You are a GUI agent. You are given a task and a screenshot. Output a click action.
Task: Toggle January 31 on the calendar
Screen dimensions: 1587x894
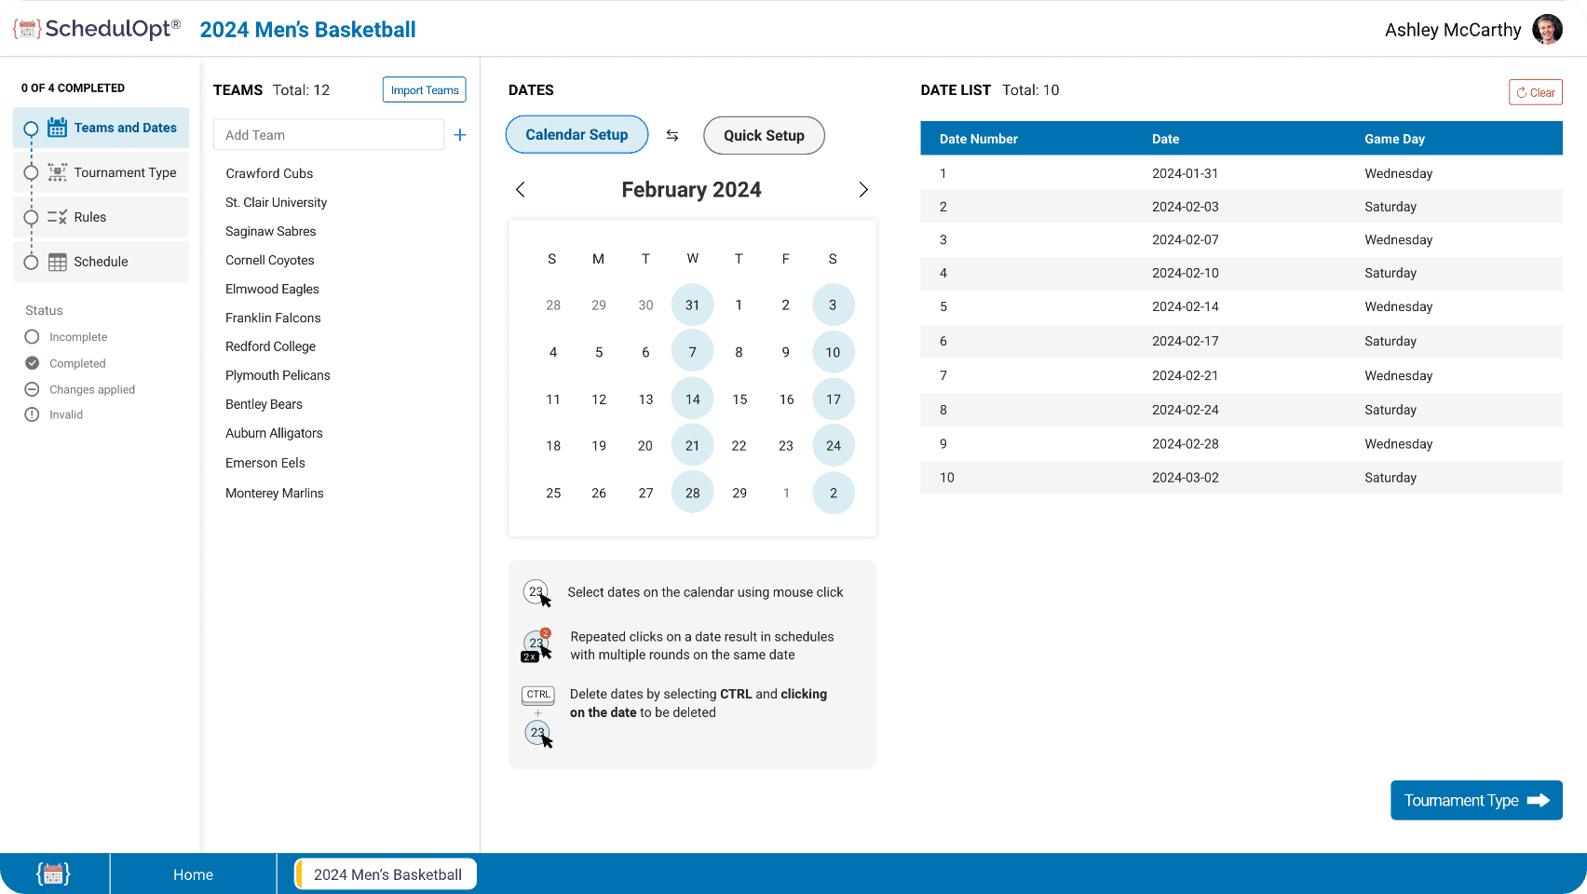pyautogui.click(x=692, y=305)
